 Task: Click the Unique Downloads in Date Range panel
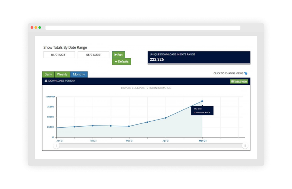pyautogui.click(x=199, y=58)
